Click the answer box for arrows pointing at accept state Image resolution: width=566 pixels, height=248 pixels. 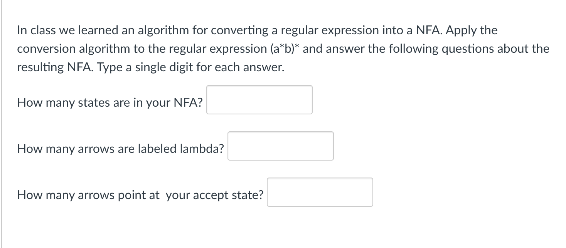click(x=320, y=192)
